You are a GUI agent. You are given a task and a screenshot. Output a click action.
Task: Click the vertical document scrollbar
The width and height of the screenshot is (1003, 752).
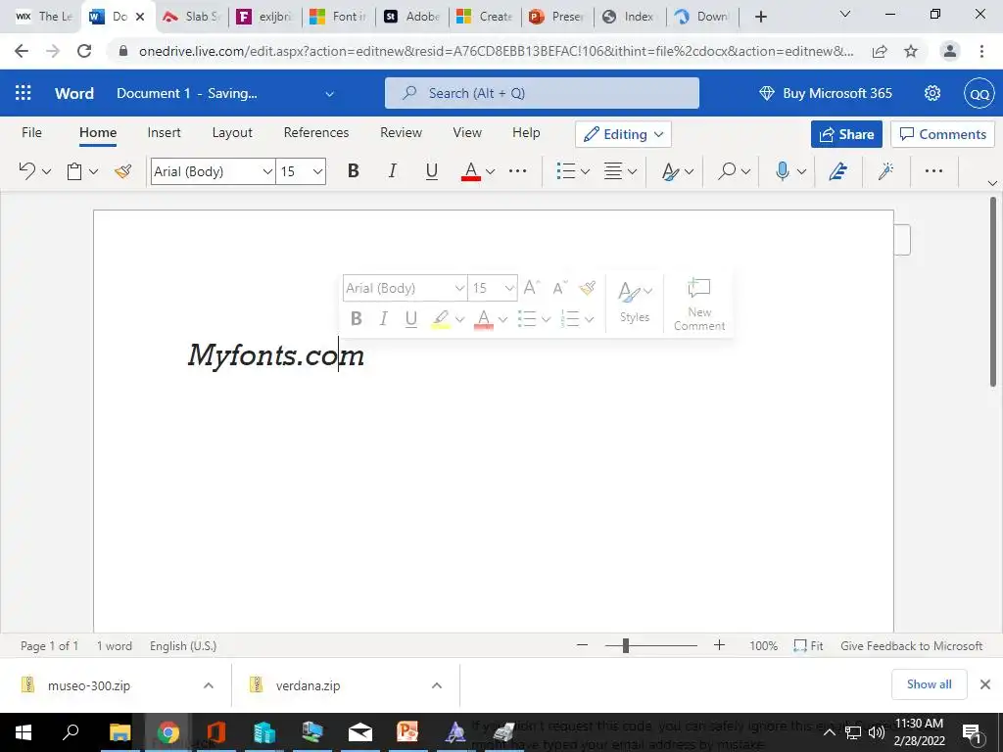pos(993,292)
